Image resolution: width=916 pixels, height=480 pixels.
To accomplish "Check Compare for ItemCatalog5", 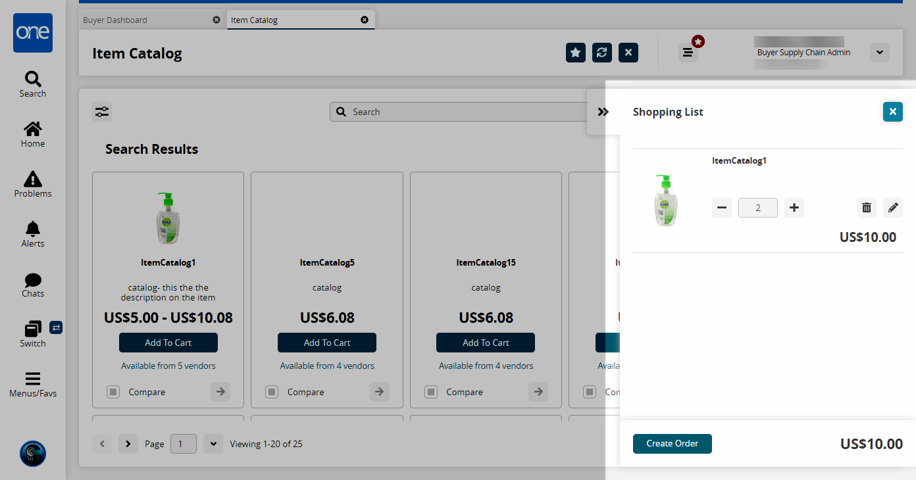I will [x=272, y=392].
